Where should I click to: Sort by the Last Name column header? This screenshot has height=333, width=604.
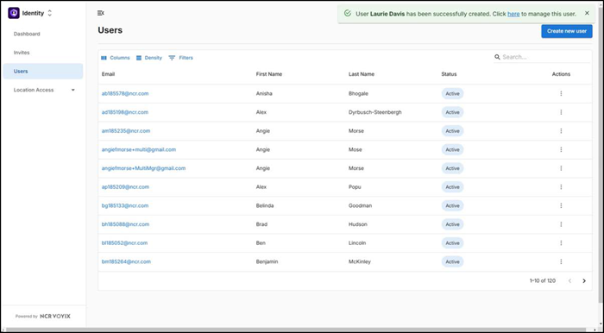pyautogui.click(x=362, y=74)
